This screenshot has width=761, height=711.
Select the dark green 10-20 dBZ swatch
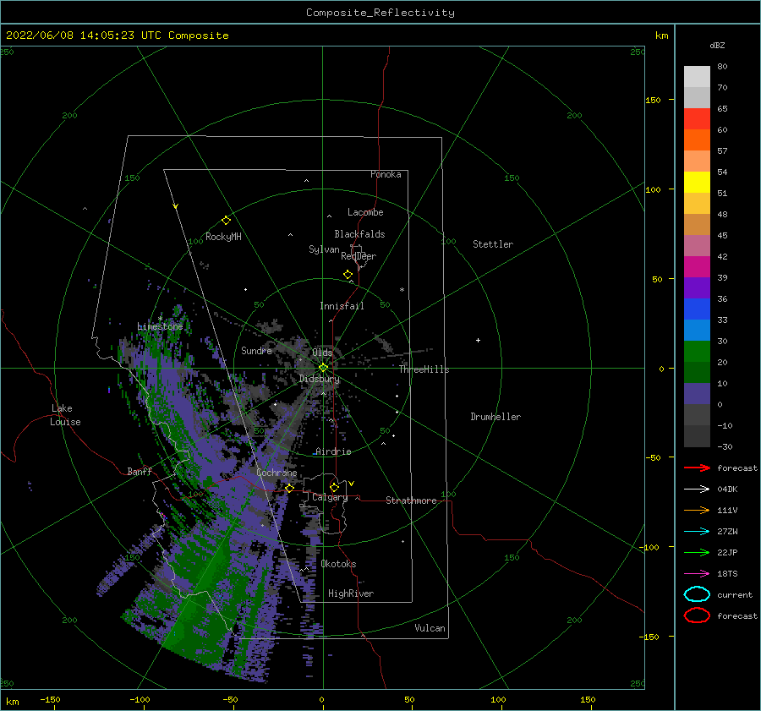[x=697, y=372]
